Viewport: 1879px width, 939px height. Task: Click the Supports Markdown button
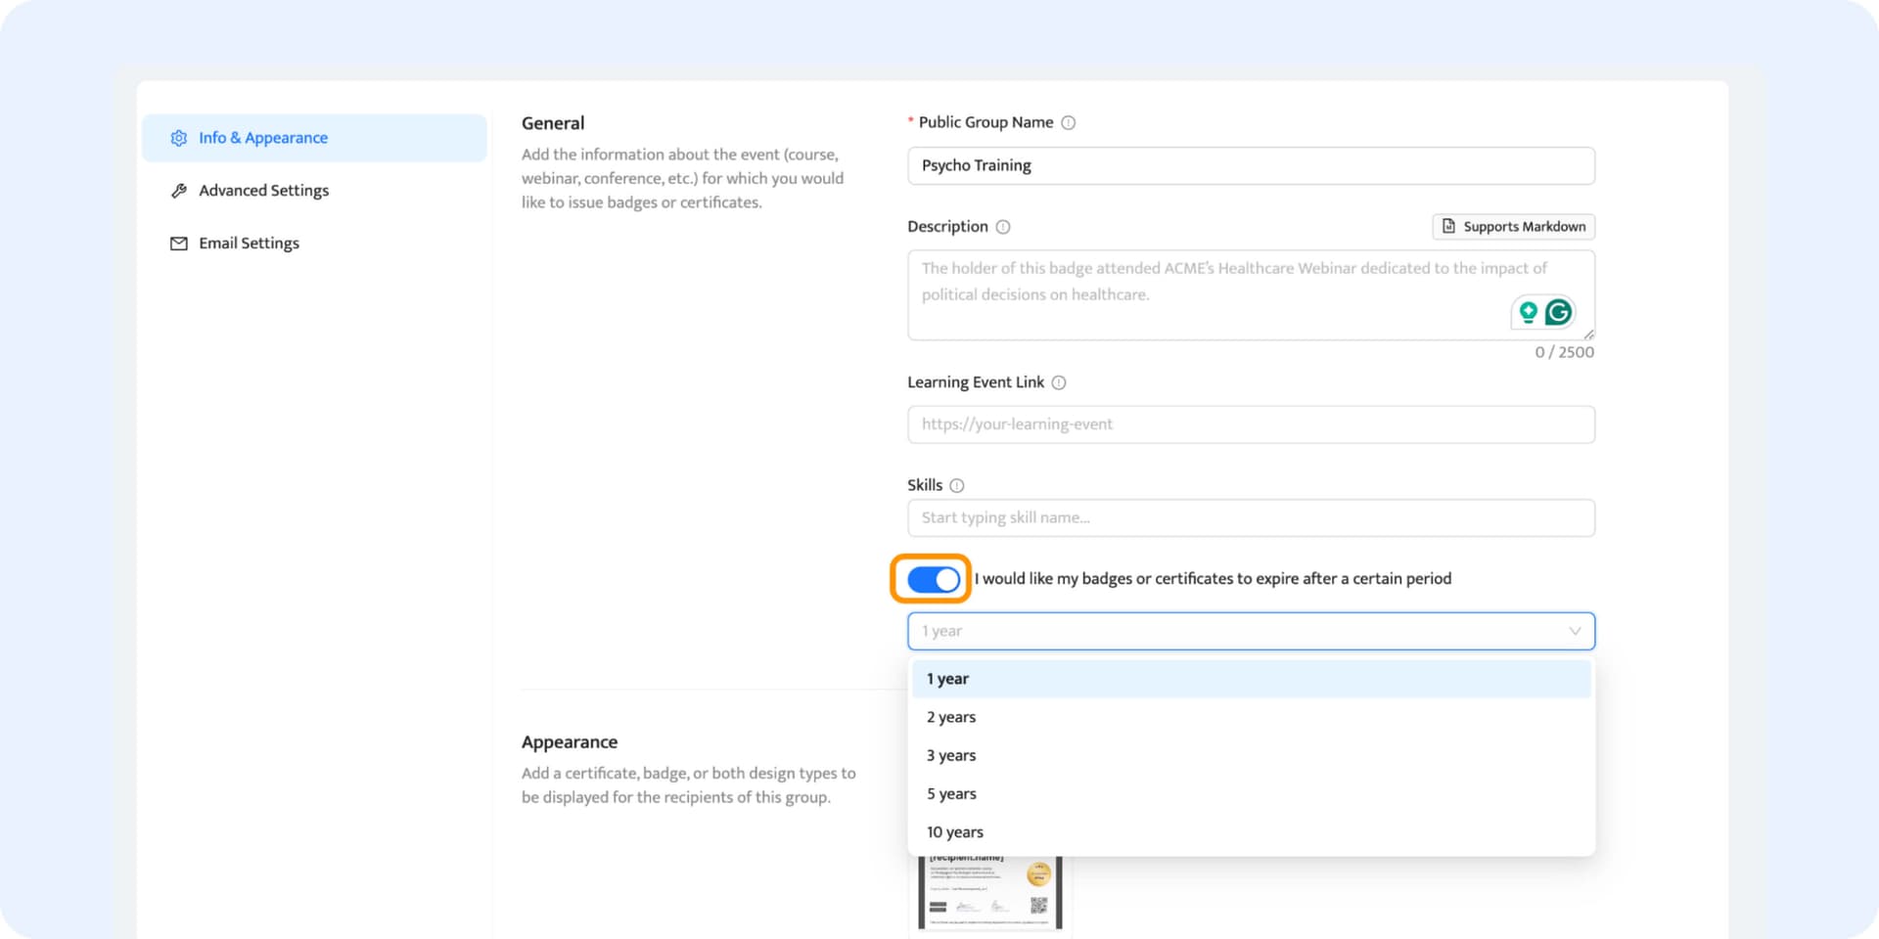(1513, 227)
